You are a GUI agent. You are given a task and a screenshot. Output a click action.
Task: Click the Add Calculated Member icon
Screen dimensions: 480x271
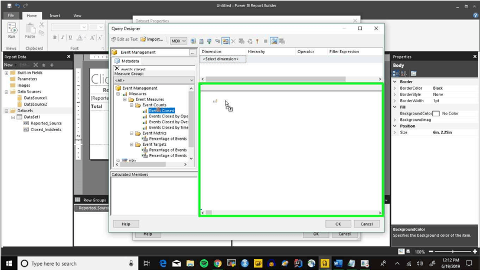coord(201,41)
